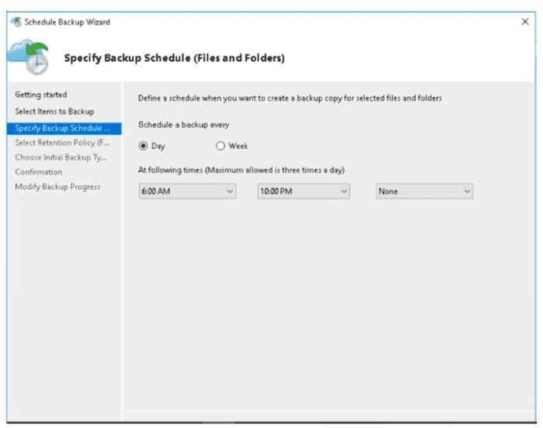
Task: Click the 'At following times' label text
Action: (240, 170)
